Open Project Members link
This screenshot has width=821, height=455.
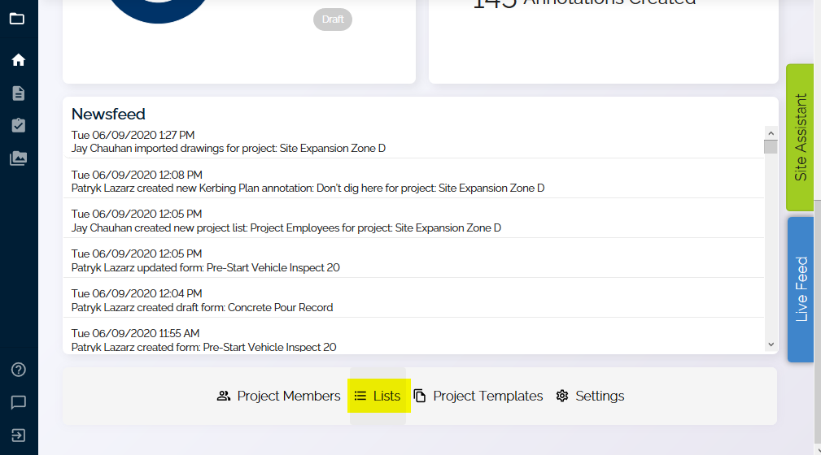coord(278,396)
